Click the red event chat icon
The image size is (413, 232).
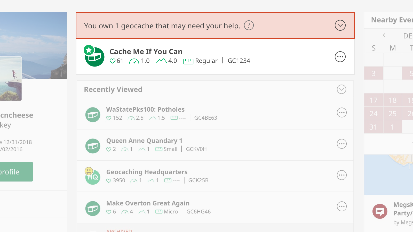pos(380,211)
